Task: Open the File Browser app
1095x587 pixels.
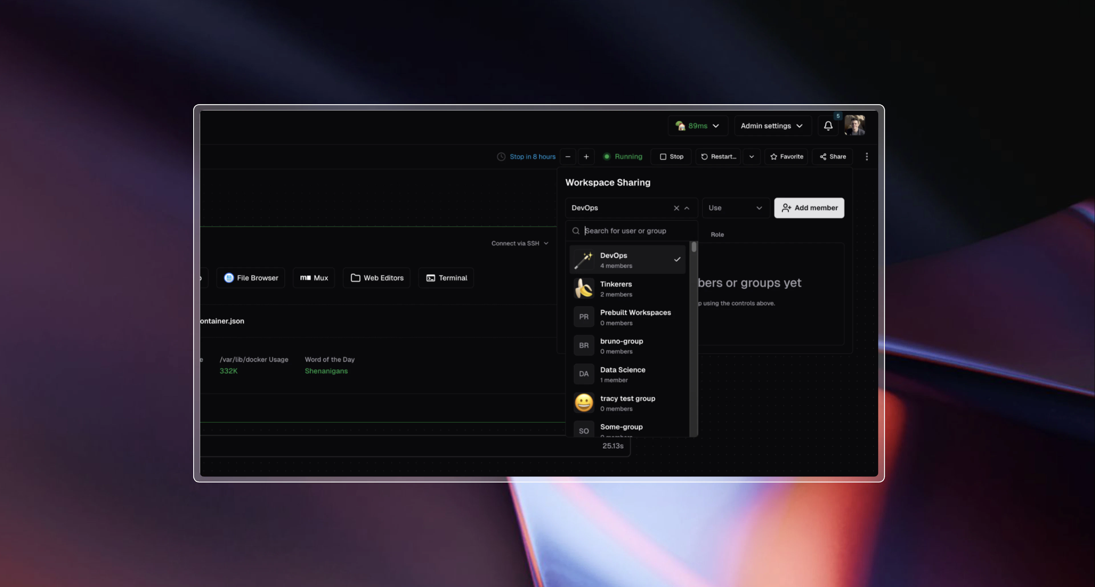Action: tap(251, 278)
